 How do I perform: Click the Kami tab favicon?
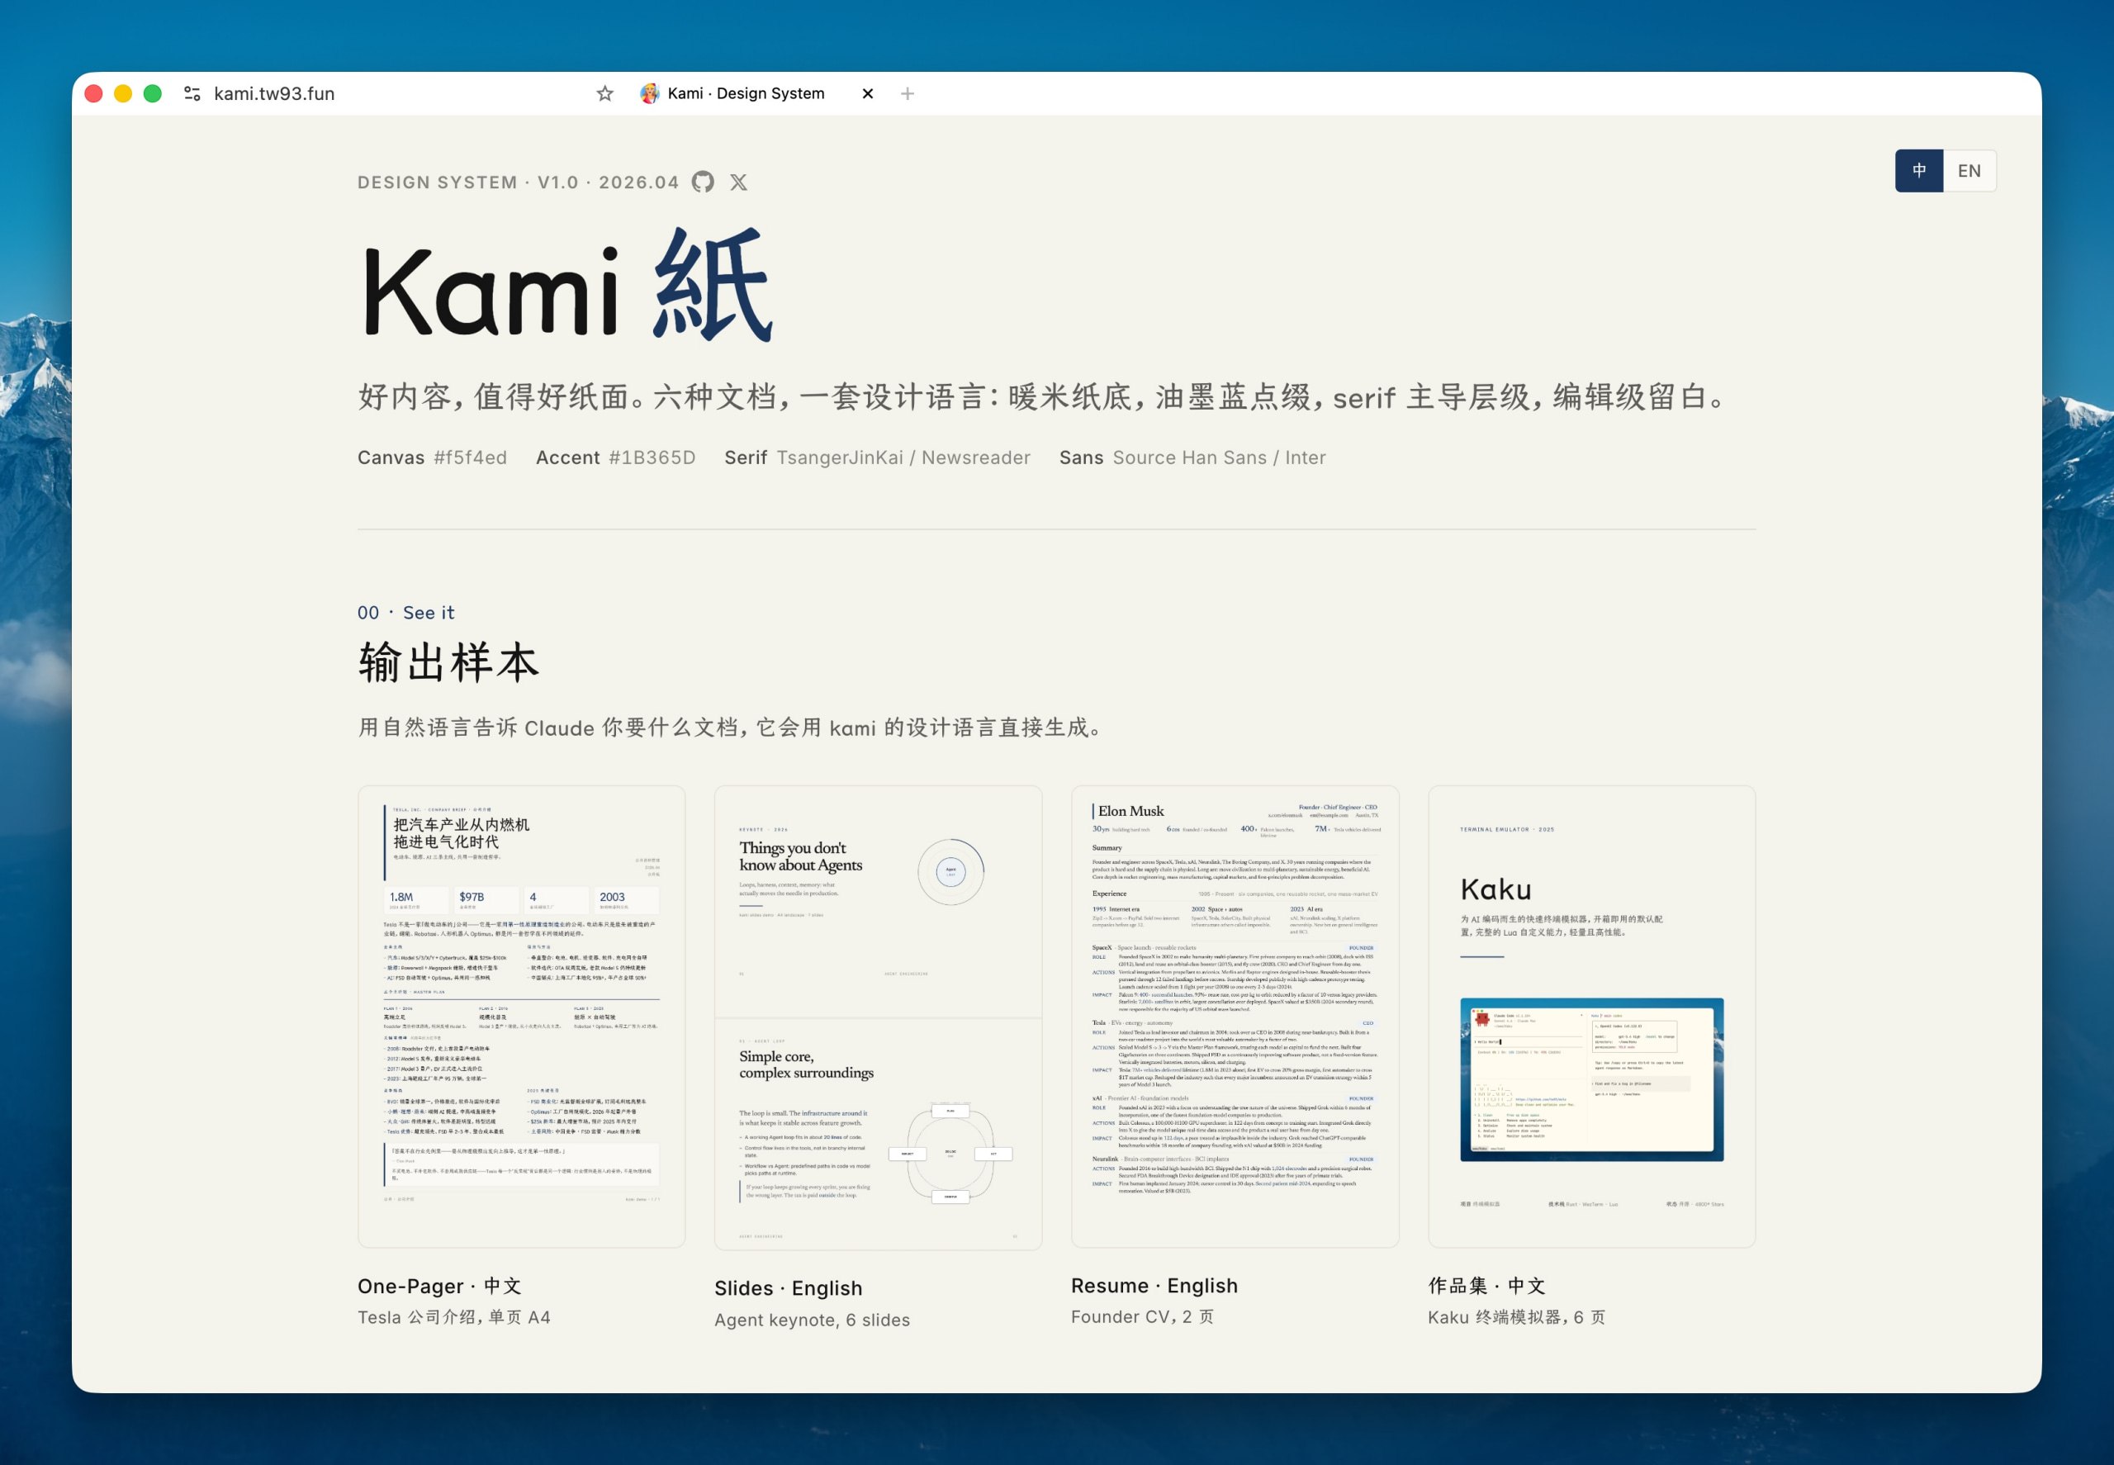(x=649, y=93)
